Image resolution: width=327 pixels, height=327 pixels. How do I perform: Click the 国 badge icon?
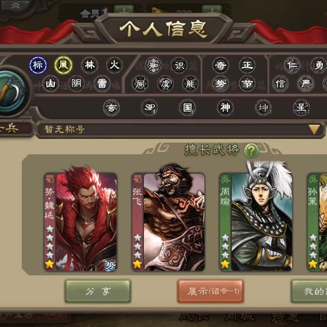coord(187,108)
